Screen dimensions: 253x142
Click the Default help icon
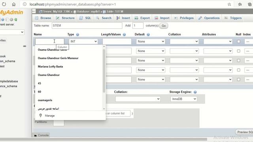tap(148, 35)
